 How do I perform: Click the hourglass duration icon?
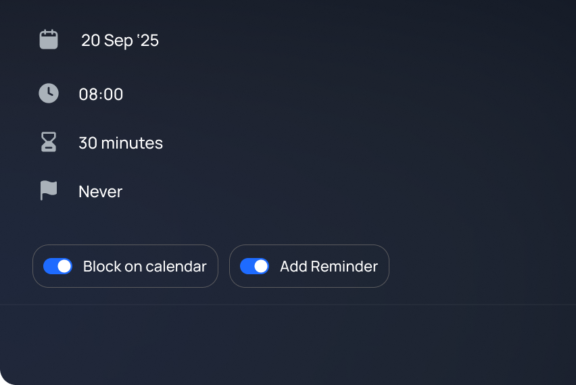click(x=49, y=143)
